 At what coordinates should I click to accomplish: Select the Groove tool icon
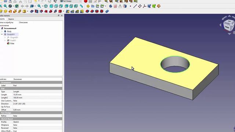pyautogui.click(x=41, y=11)
